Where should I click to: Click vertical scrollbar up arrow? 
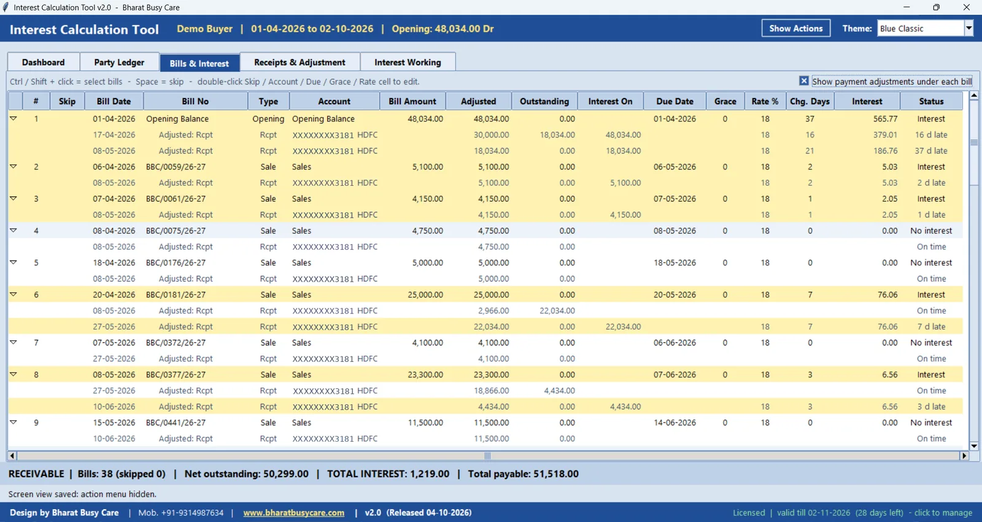click(974, 96)
